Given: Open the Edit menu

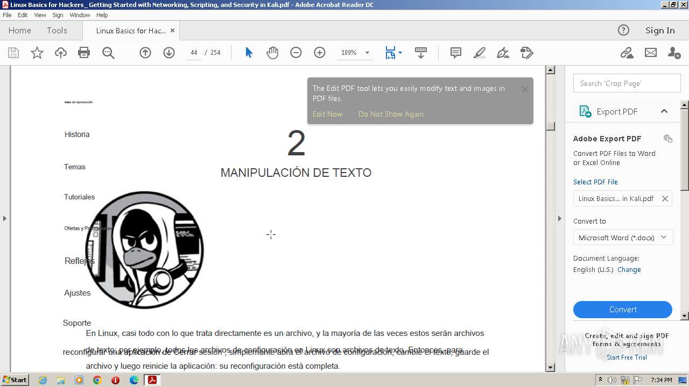Looking at the screenshot, I should 23,15.
